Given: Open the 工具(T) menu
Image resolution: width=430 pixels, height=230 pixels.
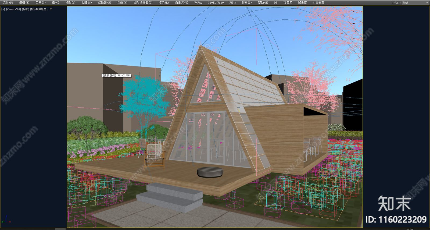Looking at the screenshot, I should point(41,2).
